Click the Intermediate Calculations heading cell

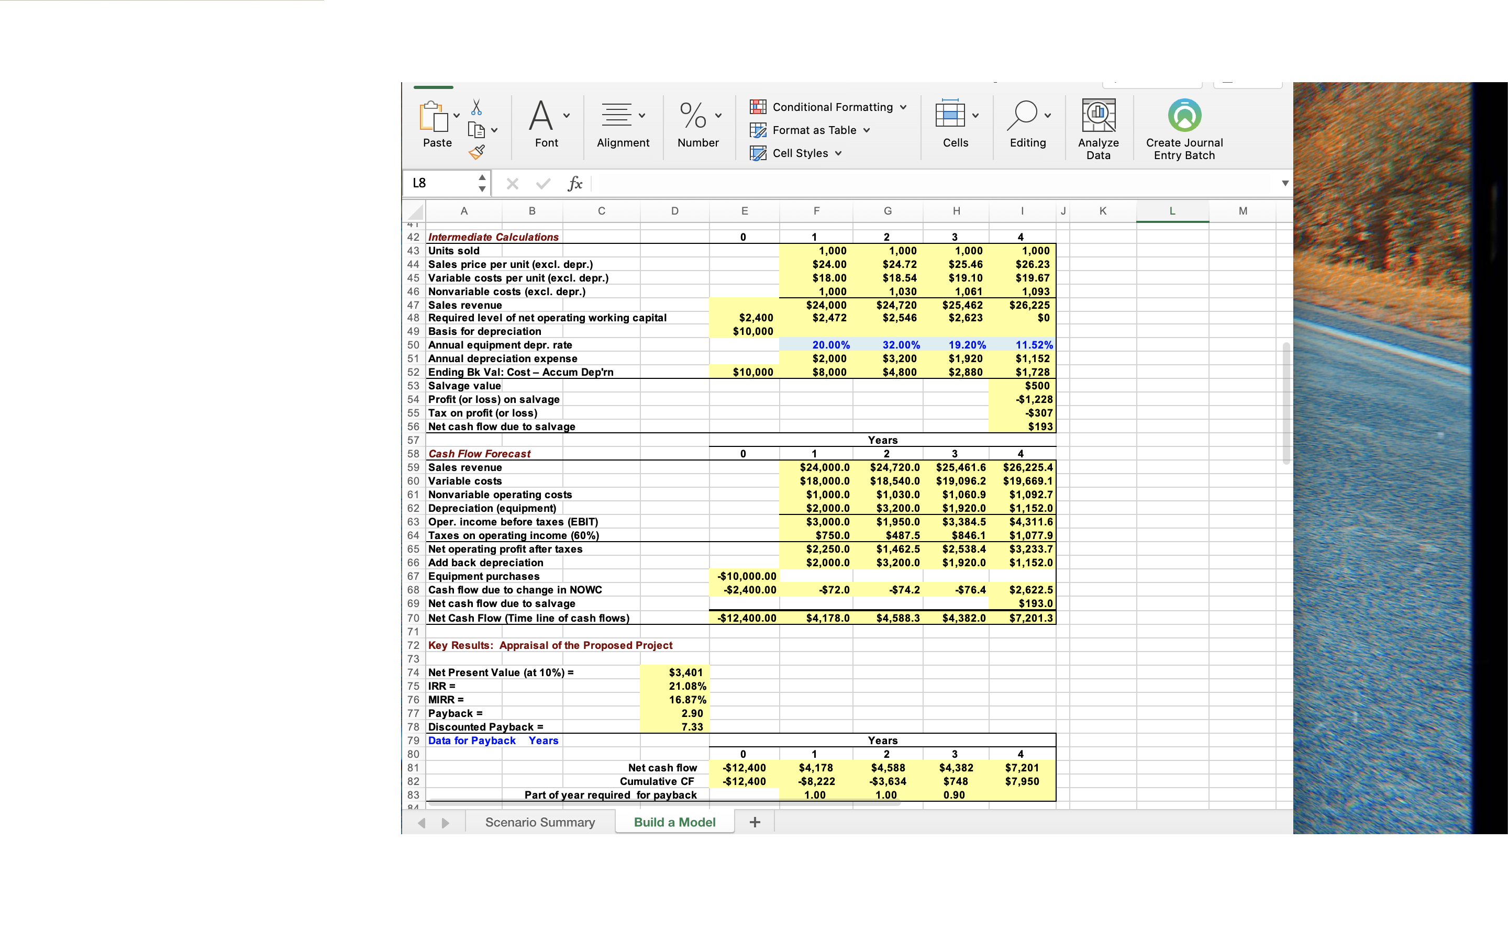pos(493,237)
